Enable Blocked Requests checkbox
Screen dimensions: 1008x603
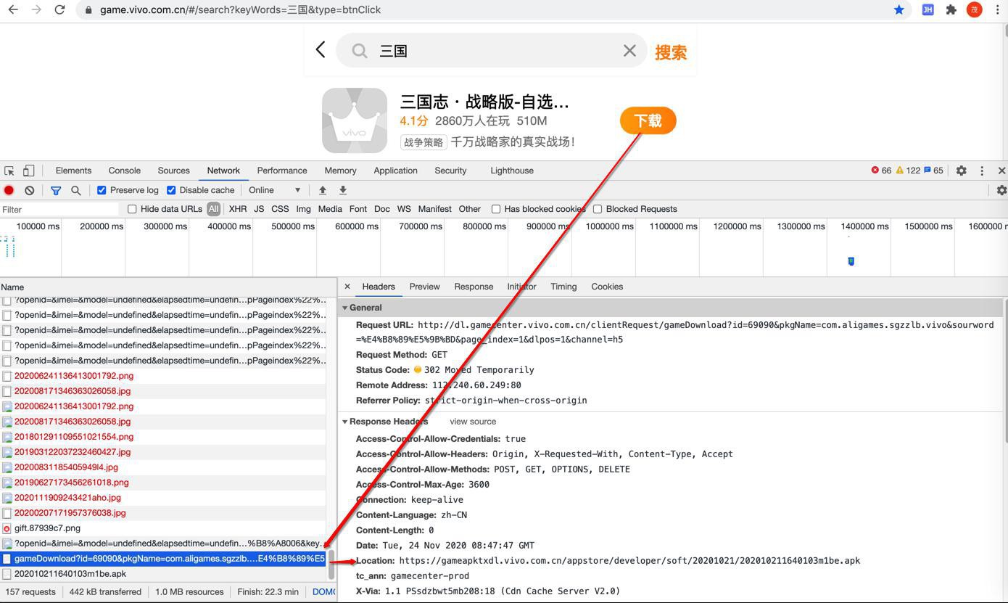point(598,209)
